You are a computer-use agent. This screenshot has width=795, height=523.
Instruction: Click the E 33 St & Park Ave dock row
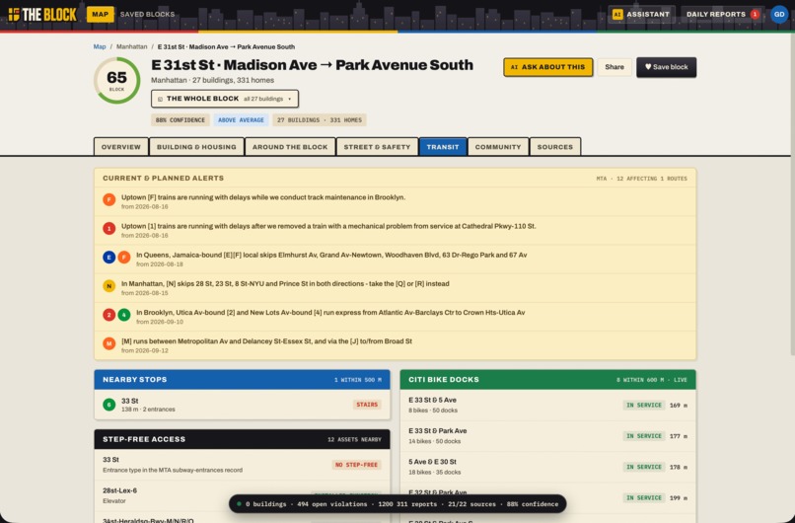[x=547, y=436]
